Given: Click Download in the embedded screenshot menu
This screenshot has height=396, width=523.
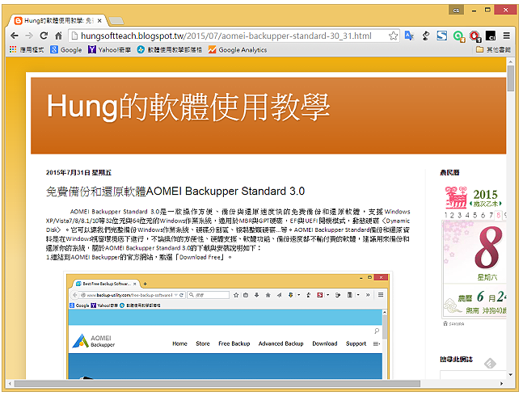Looking at the screenshot, I should tap(324, 343).
